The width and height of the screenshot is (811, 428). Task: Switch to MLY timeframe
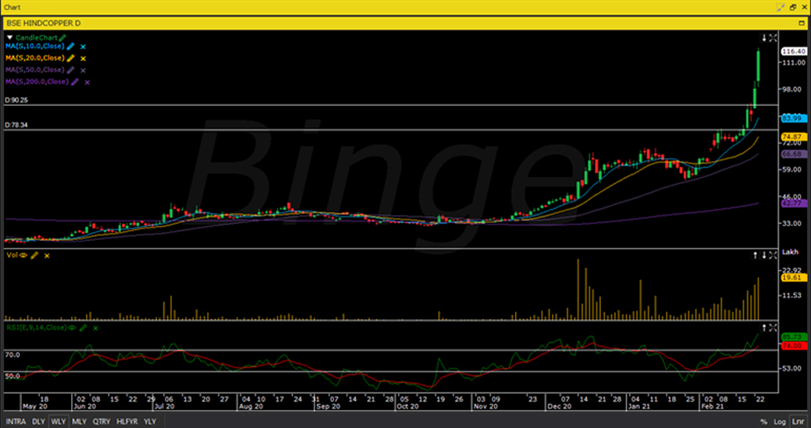pos(79,421)
